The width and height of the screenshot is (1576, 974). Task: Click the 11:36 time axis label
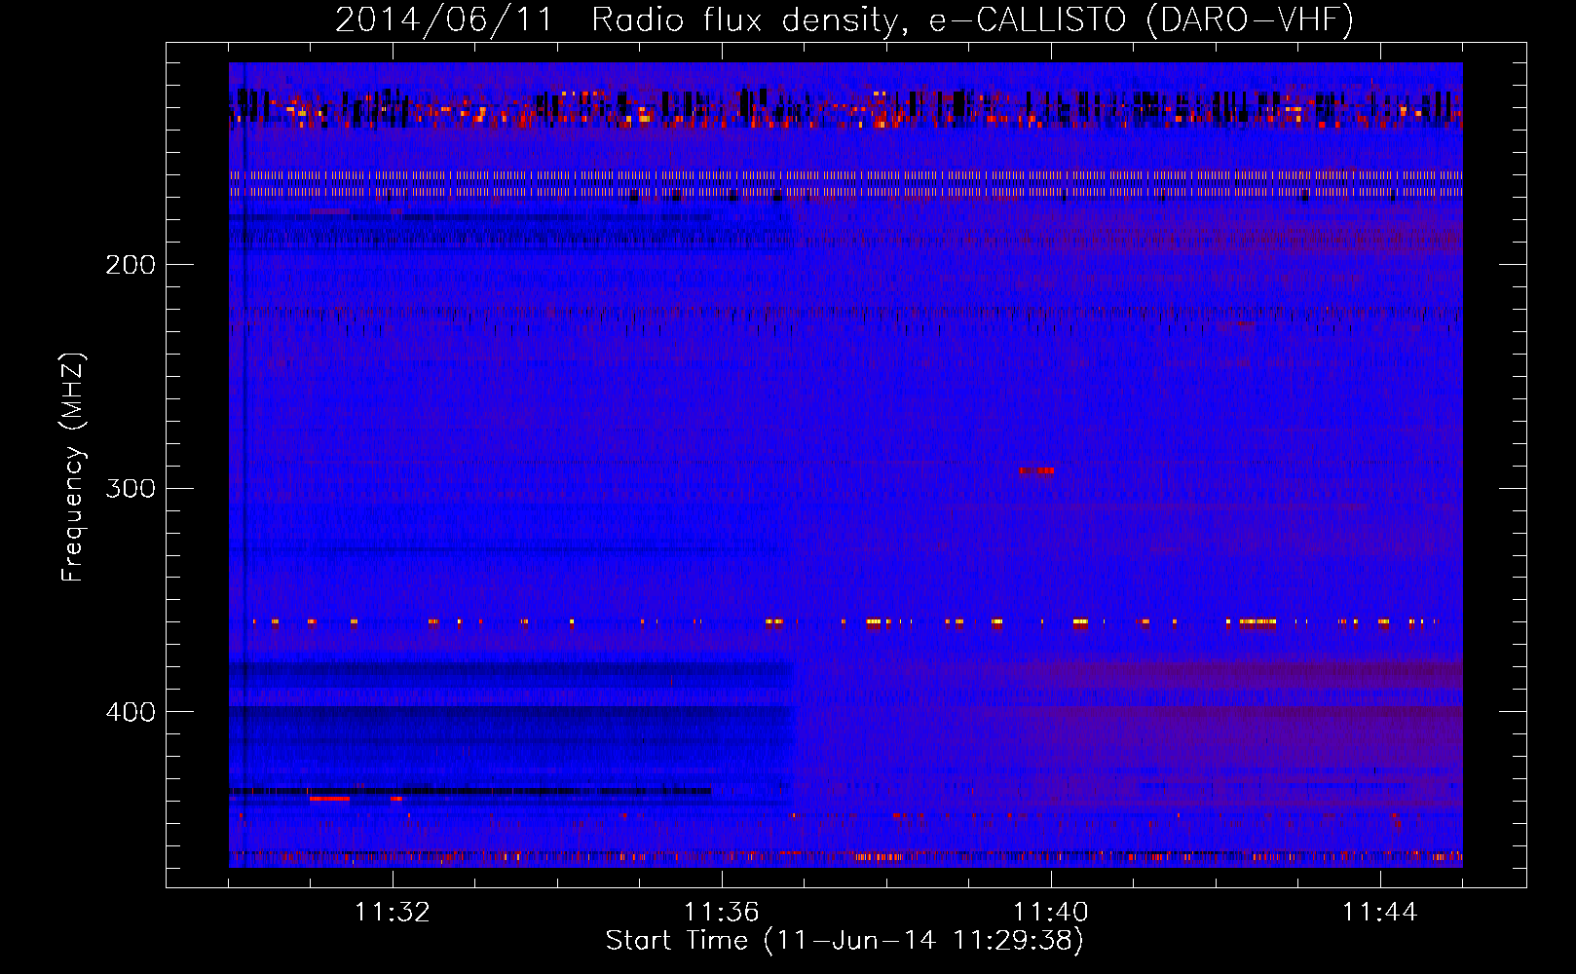click(722, 913)
